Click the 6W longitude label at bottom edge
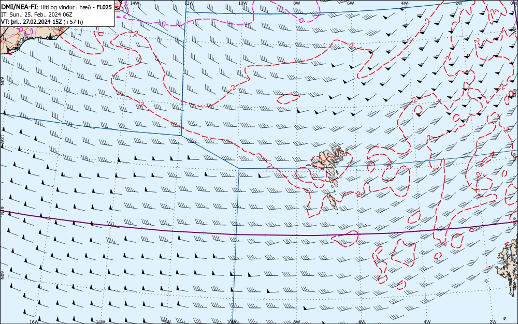 point(362,322)
